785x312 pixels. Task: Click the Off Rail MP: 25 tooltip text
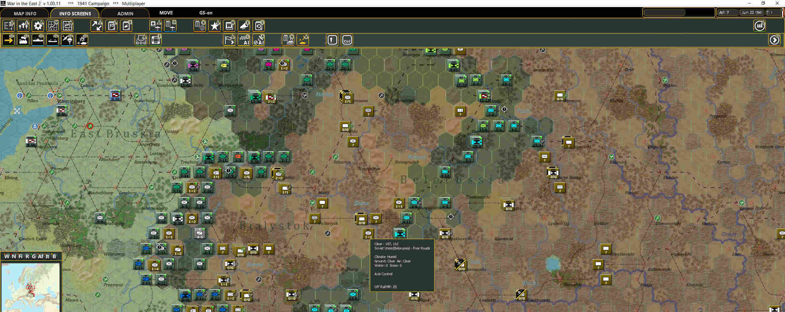[385, 287]
